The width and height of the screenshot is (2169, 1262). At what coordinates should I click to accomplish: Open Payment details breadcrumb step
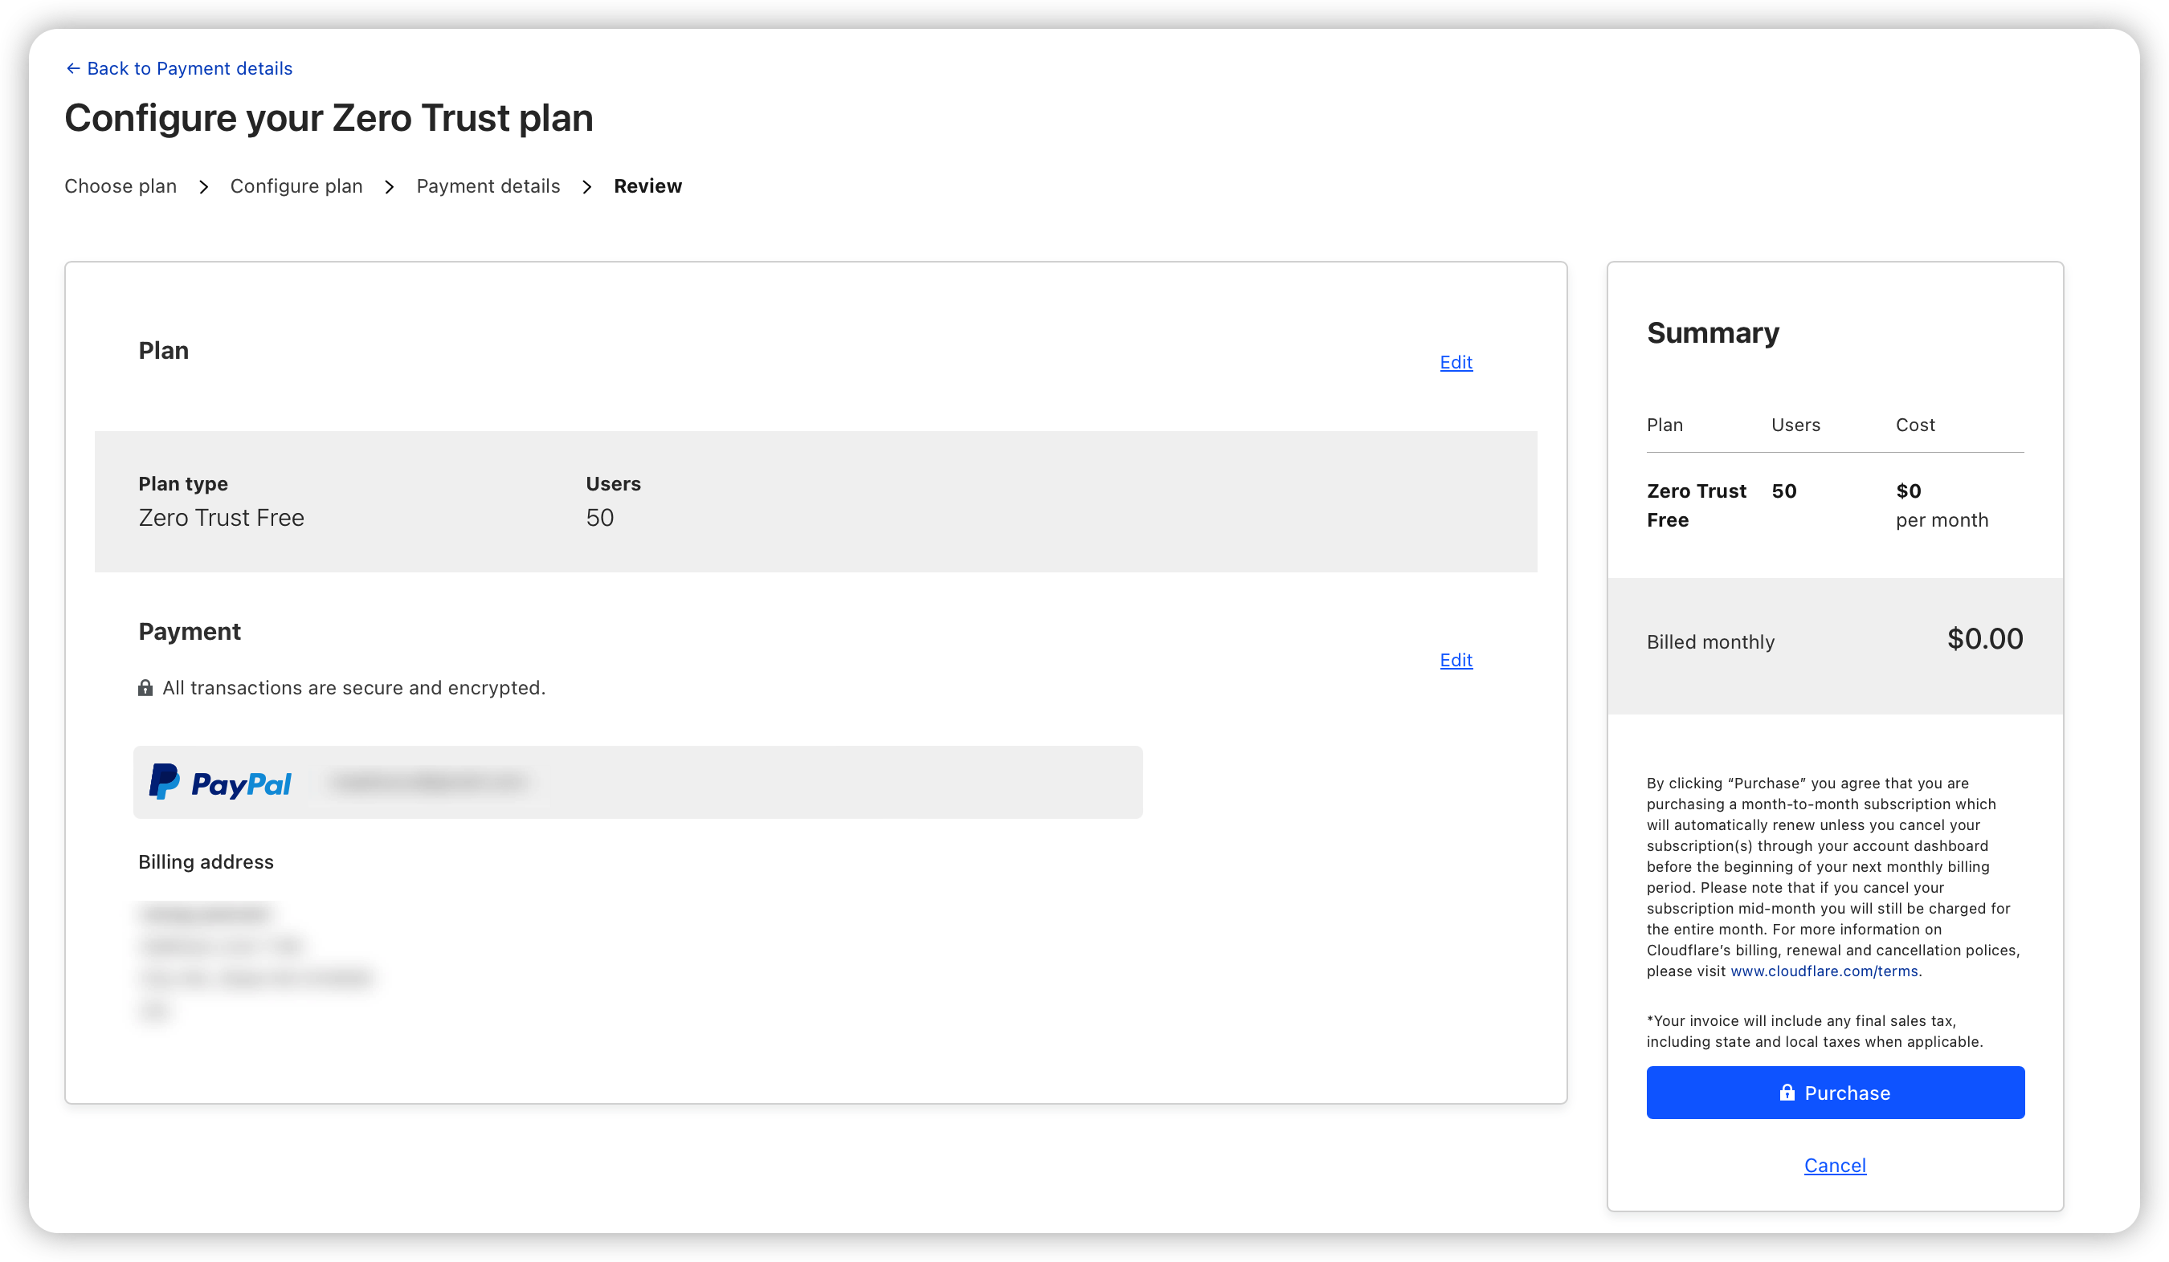[488, 187]
